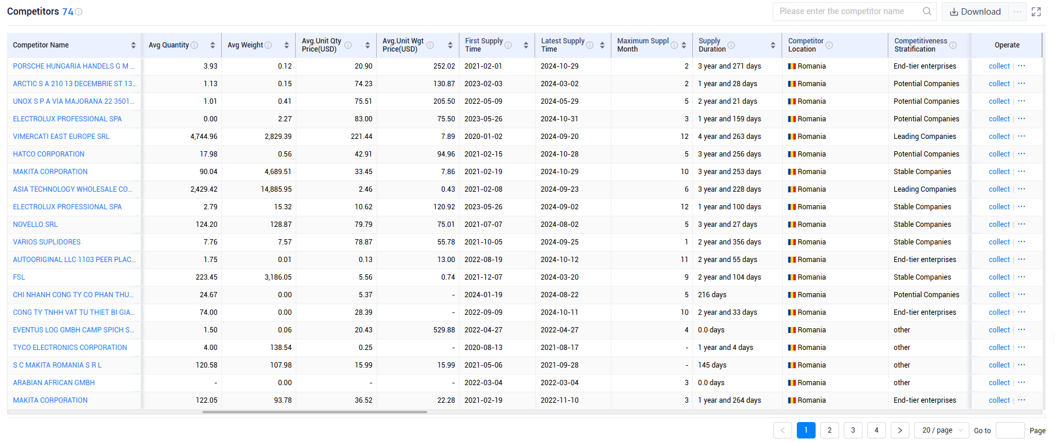Click collect for VARIOS SUPLIDORES row
This screenshot has height=442, width=1055.
999,242
